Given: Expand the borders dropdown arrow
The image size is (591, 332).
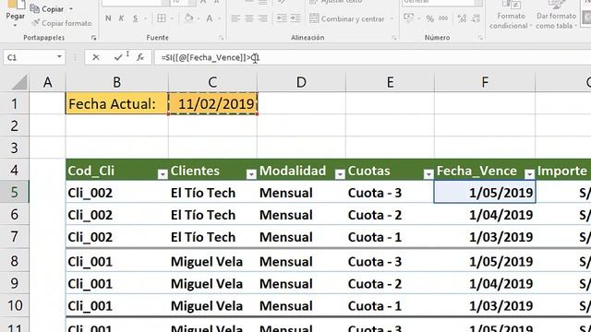Looking at the screenshot, I should [x=172, y=18].
